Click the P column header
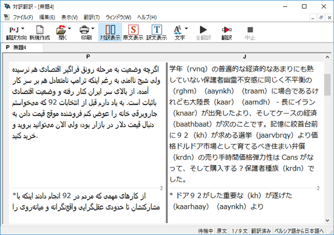Screen dimensions: 334x235 [x=88, y=56]
